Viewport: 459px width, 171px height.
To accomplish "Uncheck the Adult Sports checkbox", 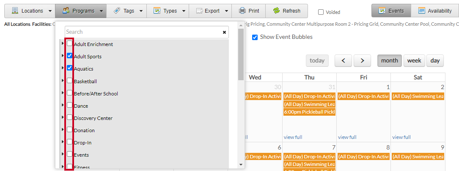I will (69, 56).
